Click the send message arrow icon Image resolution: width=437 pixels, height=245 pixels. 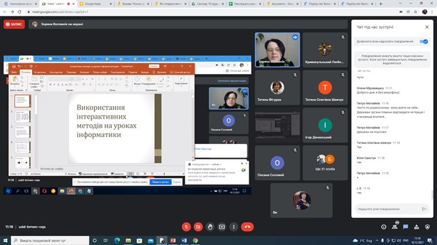click(424, 209)
